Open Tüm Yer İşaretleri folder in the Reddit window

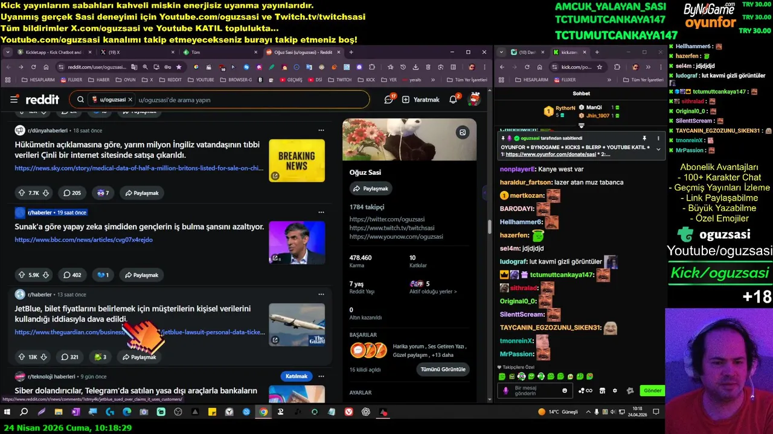466,80
